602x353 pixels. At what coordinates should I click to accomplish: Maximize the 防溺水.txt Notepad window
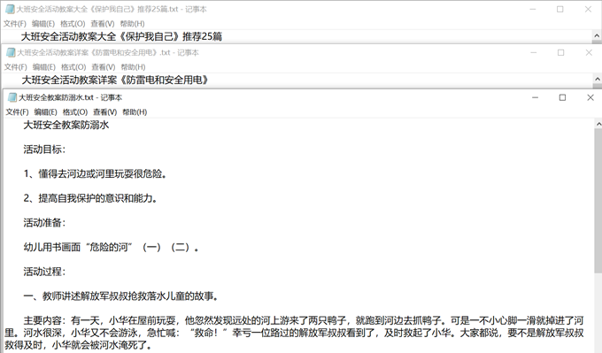pos(562,97)
